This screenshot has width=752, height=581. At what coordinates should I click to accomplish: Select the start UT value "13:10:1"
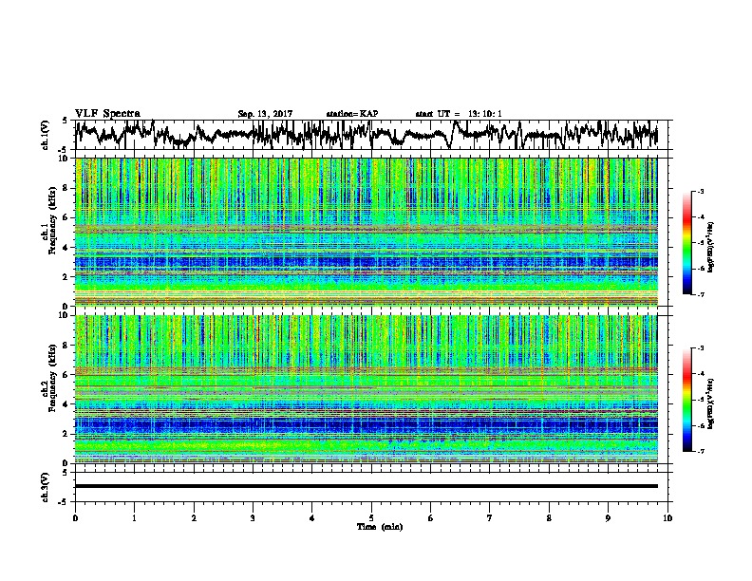coord(485,114)
